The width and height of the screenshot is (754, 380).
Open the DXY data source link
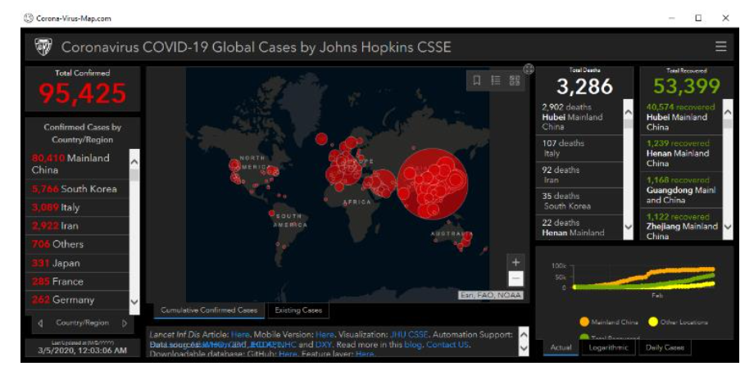pos(323,345)
